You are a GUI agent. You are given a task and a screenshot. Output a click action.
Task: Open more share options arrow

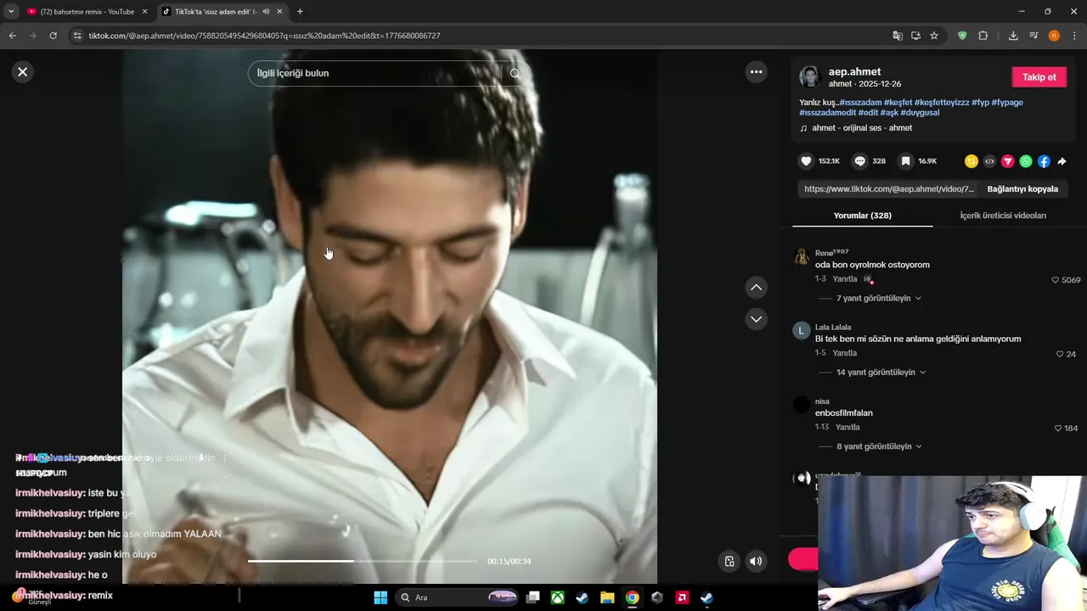pyautogui.click(x=1062, y=161)
